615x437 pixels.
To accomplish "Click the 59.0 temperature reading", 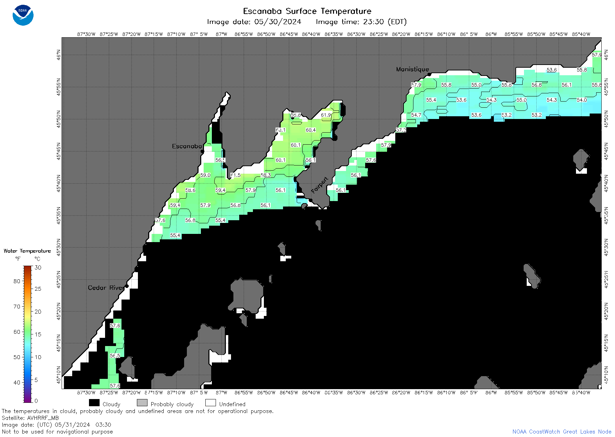I will pos(205,175).
